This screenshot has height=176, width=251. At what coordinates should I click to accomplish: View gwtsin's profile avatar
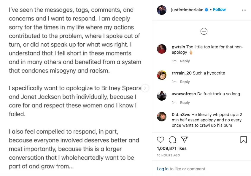coord(162,49)
